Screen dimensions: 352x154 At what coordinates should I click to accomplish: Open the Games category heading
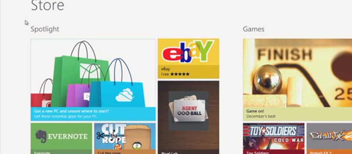(253, 29)
